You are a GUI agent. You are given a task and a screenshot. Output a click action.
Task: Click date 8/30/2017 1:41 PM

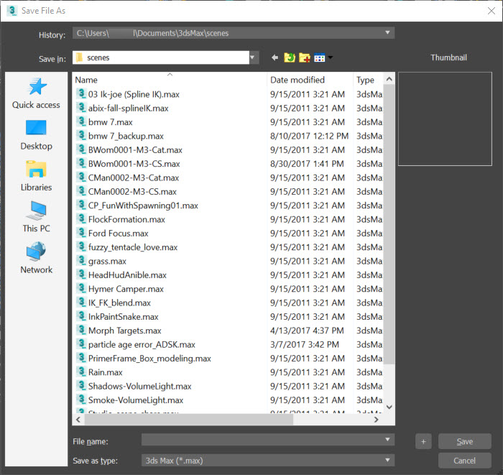tap(307, 164)
